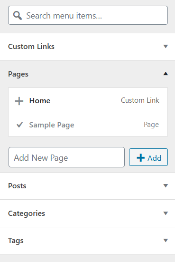Screen dimensions: 175x262
Task: Click inside the Add New Page field
Action: 66,157
